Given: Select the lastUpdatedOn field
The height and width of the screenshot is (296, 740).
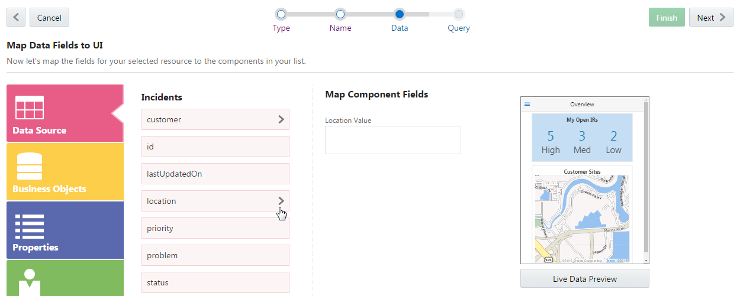Looking at the screenshot, I should pyautogui.click(x=215, y=174).
